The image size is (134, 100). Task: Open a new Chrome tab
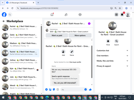click(38, 3)
